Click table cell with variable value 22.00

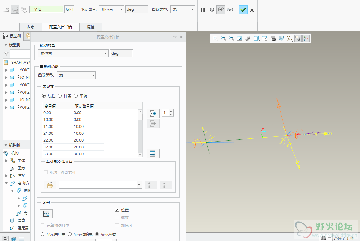(x=58, y=140)
